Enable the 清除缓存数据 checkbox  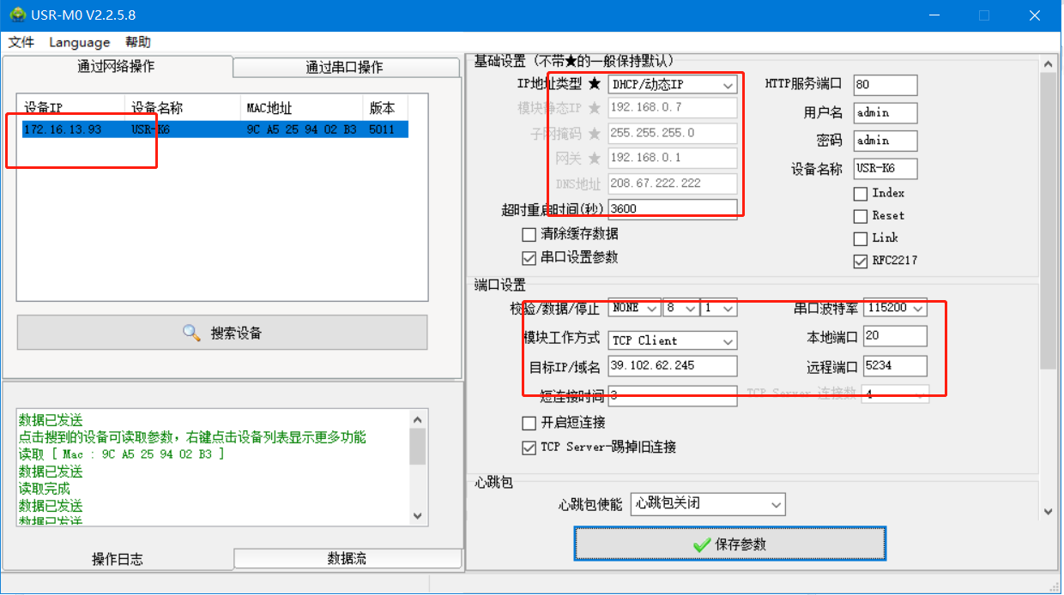529,235
